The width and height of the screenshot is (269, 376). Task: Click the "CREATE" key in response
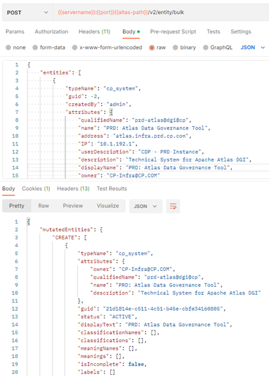[65, 238]
